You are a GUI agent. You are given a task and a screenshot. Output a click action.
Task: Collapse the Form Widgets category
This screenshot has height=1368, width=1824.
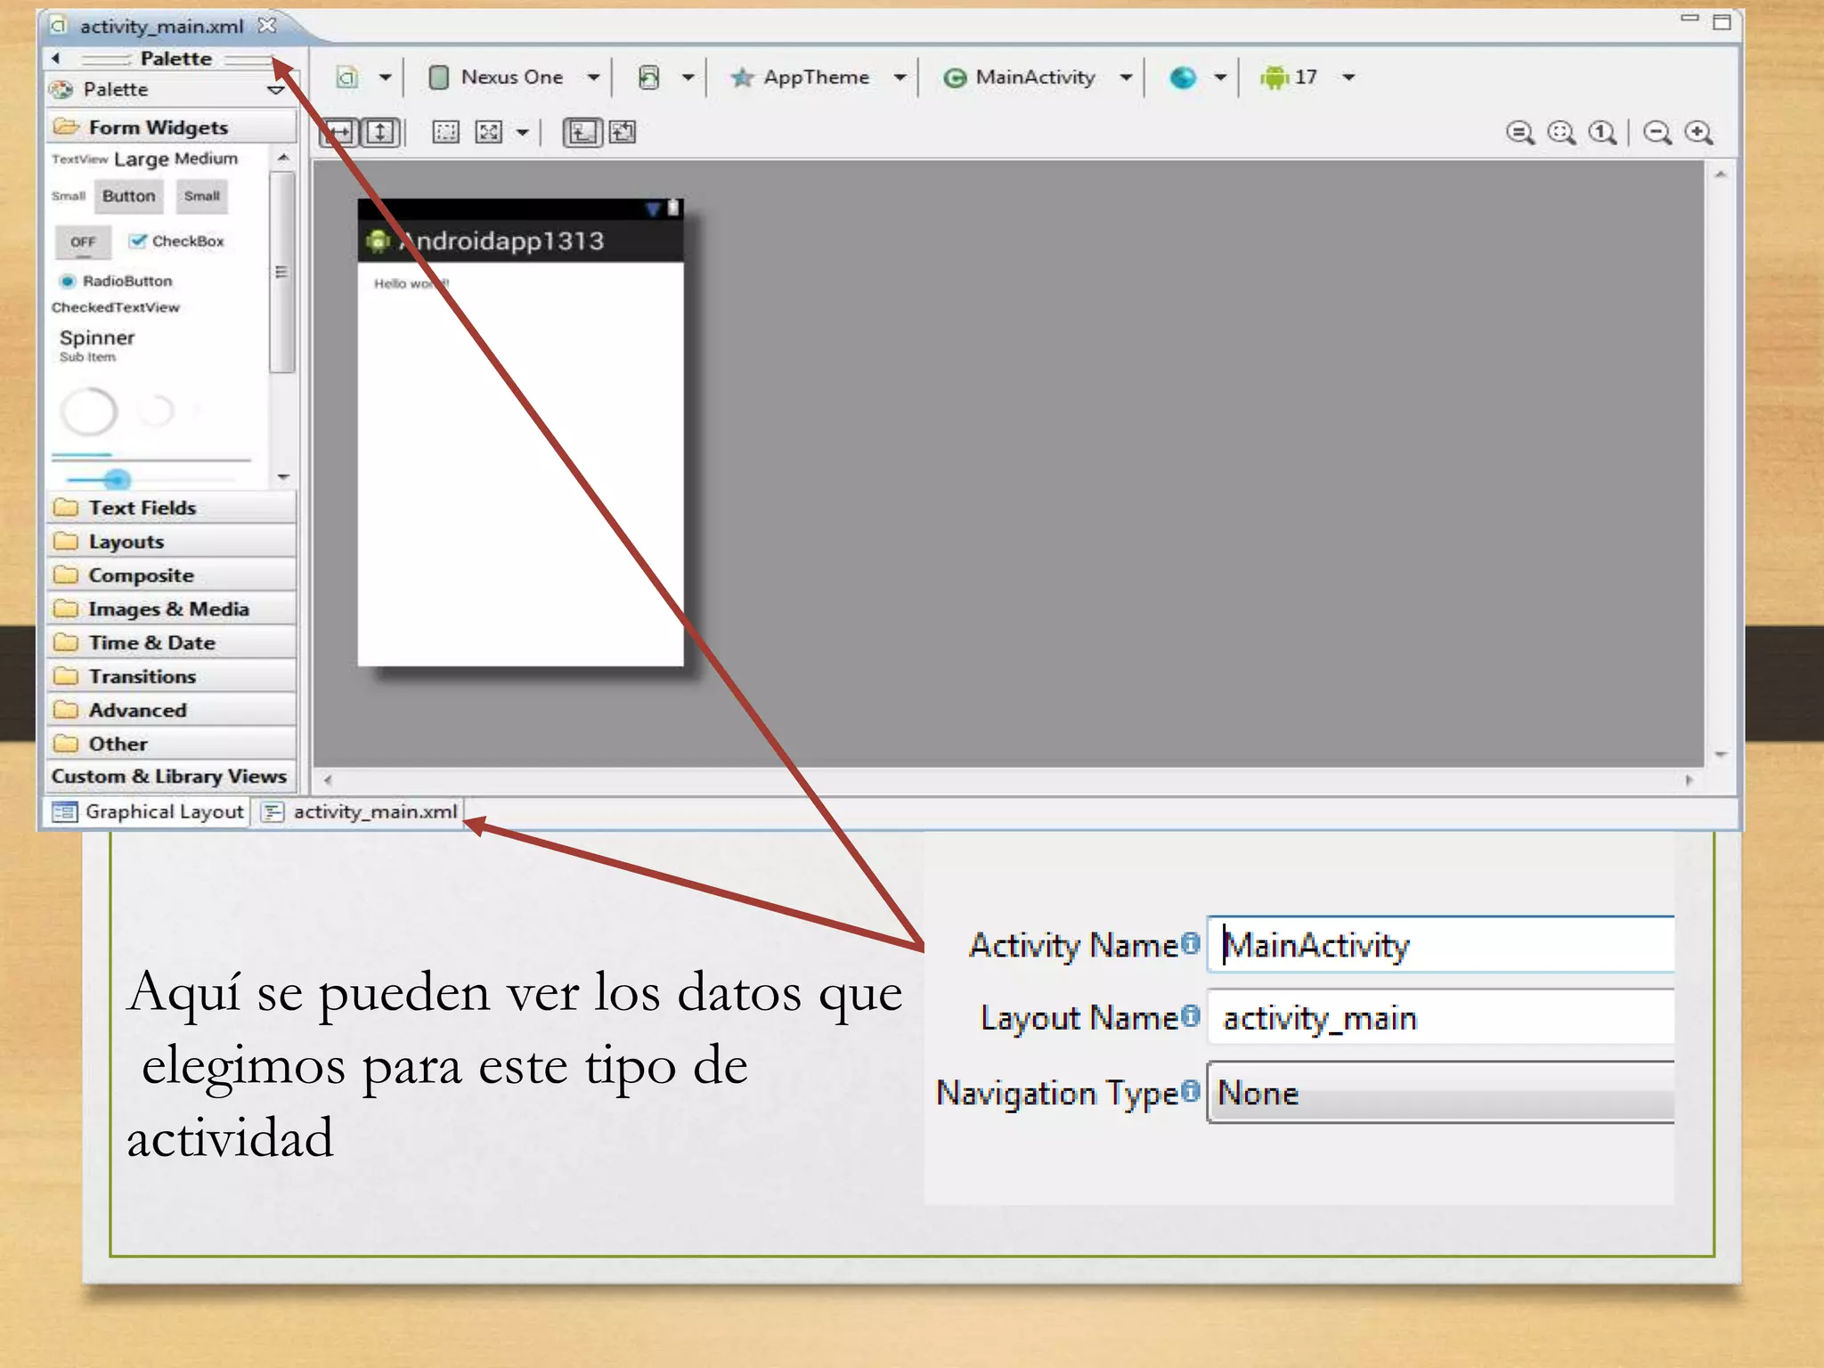coord(171,127)
